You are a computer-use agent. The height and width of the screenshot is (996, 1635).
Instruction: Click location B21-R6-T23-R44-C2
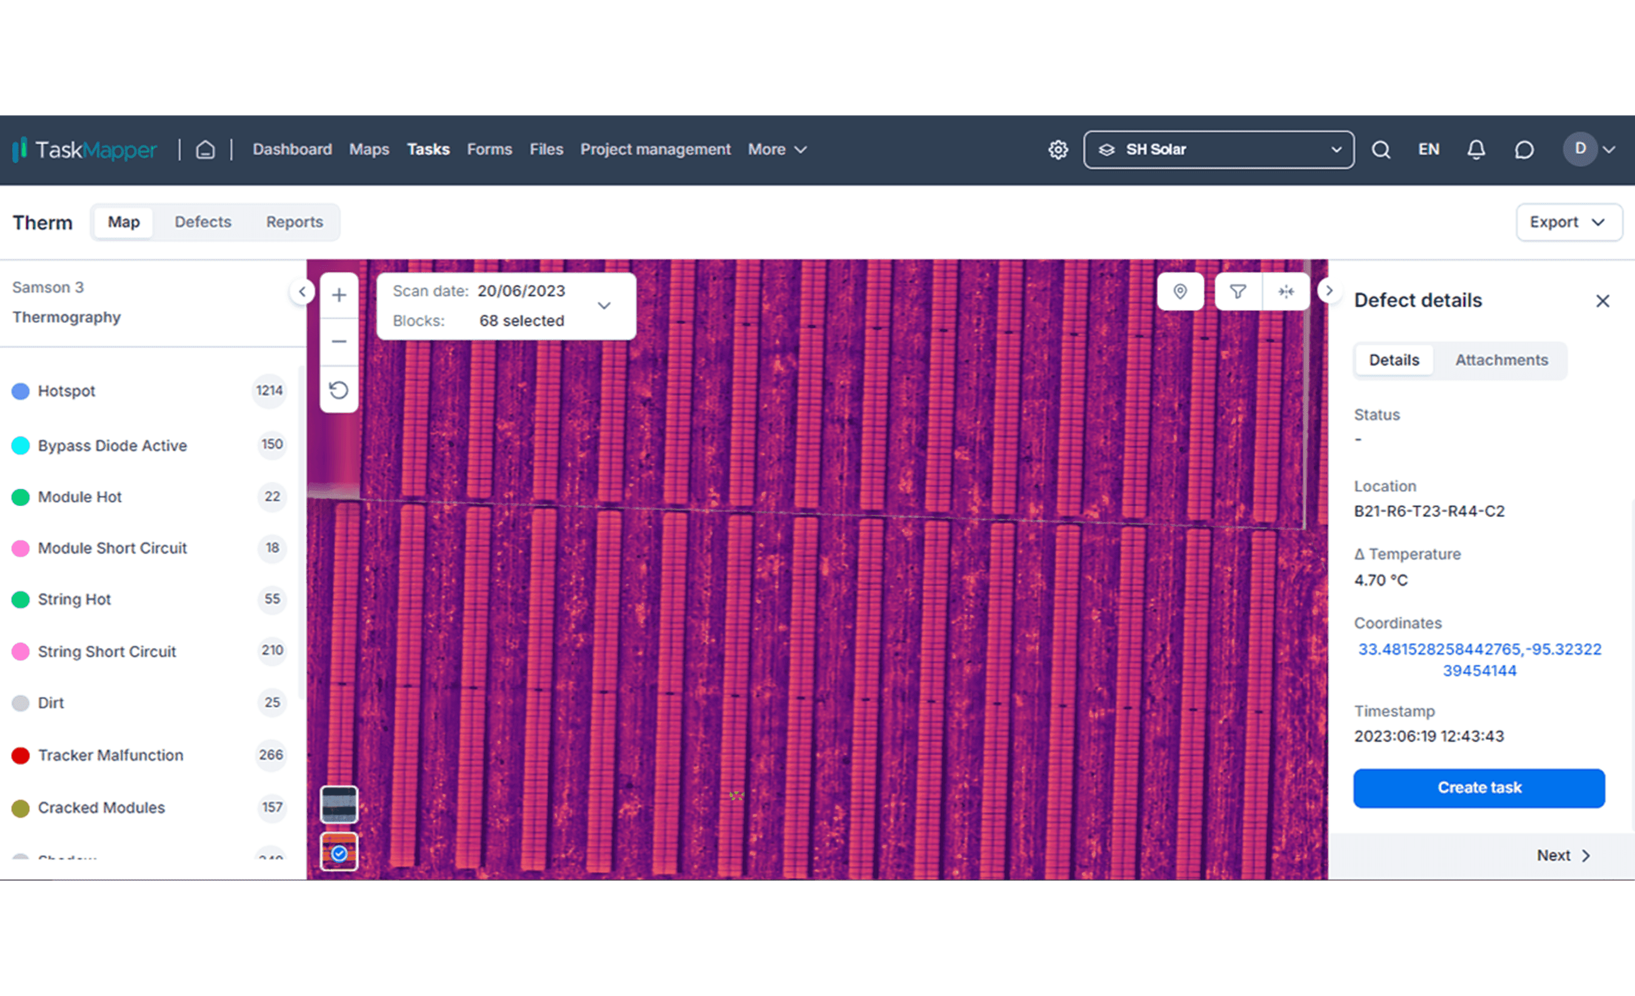coord(1429,511)
